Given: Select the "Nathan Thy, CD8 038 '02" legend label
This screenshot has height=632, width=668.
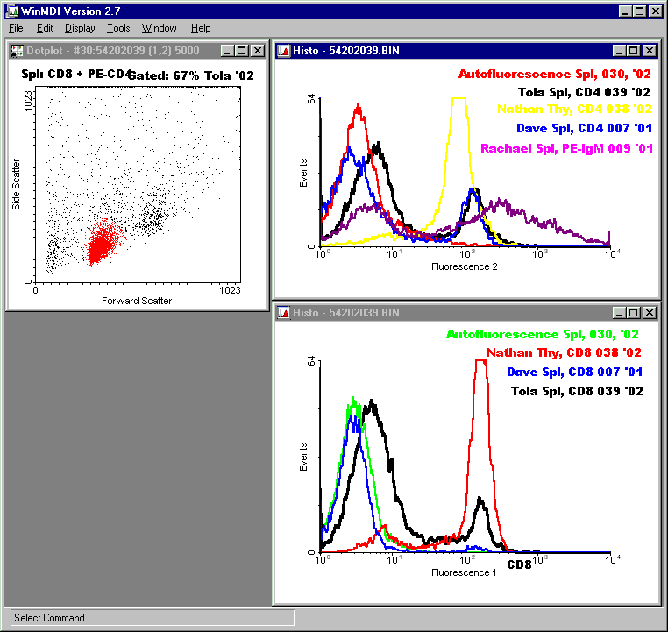Looking at the screenshot, I should 564,353.
